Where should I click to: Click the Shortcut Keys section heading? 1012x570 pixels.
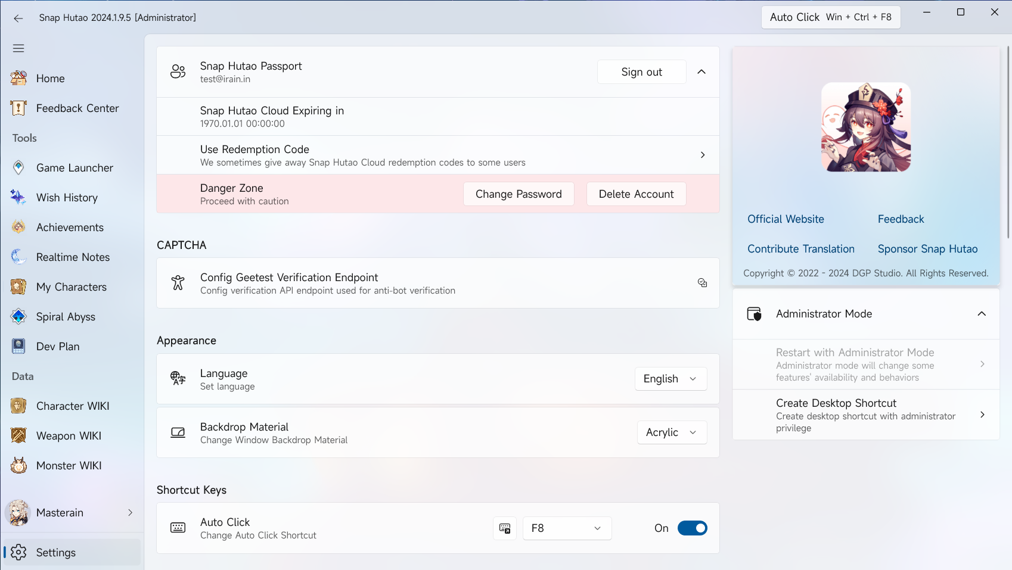[192, 490]
